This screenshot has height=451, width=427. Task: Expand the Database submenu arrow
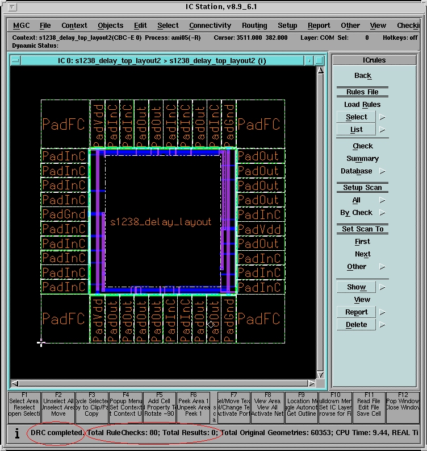(382, 171)
